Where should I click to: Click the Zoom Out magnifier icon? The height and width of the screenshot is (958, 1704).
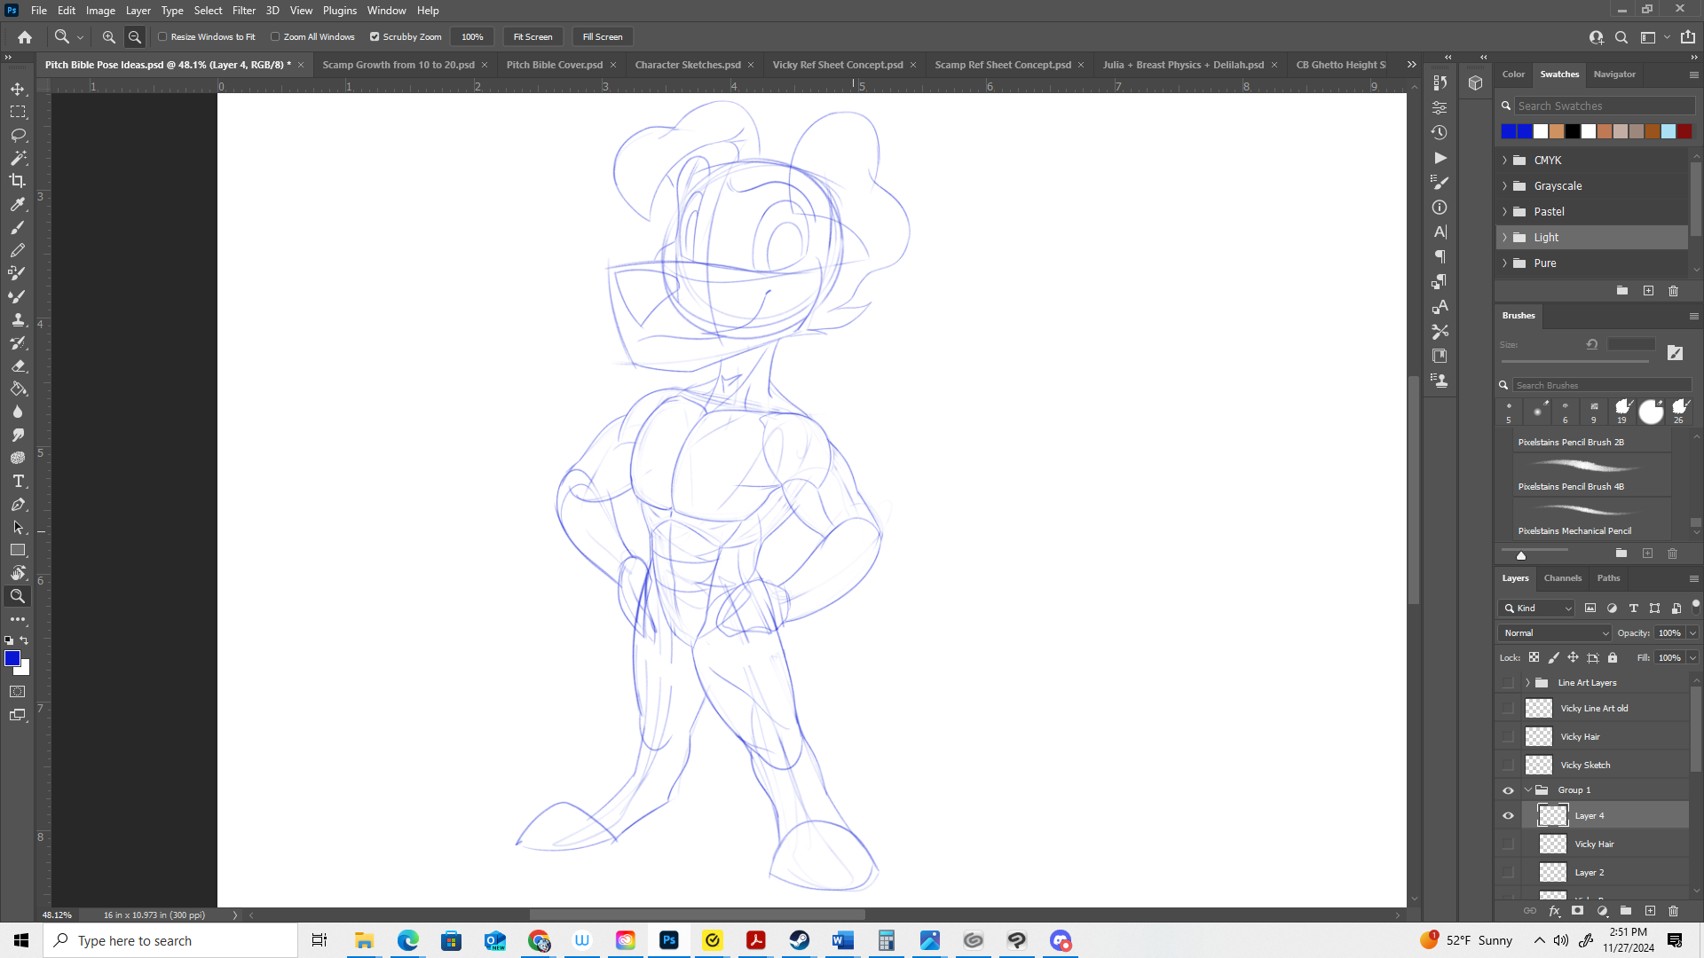[x=135, y=37]
